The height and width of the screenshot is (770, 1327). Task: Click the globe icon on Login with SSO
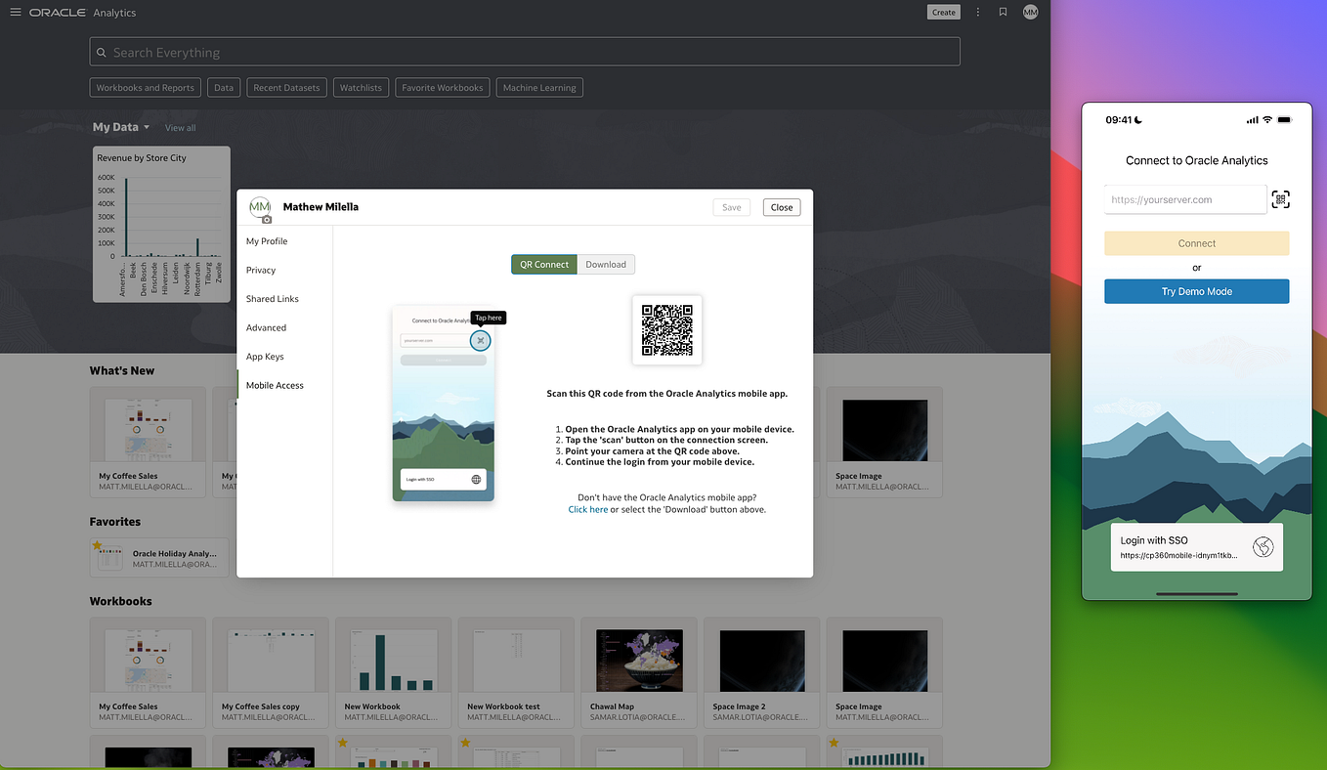(1264, 546)
